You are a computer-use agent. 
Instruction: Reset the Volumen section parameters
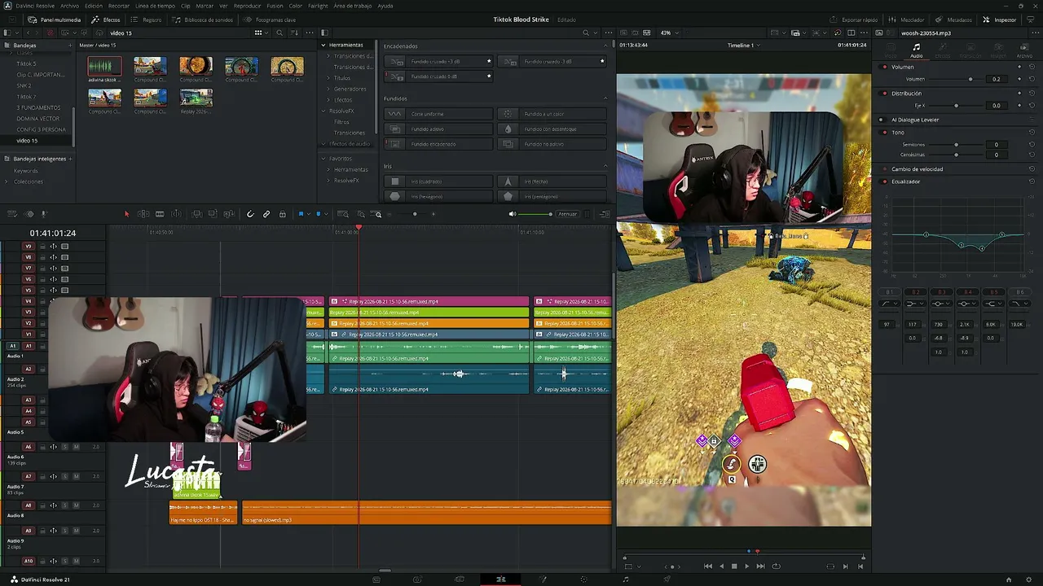(1032, 67)
